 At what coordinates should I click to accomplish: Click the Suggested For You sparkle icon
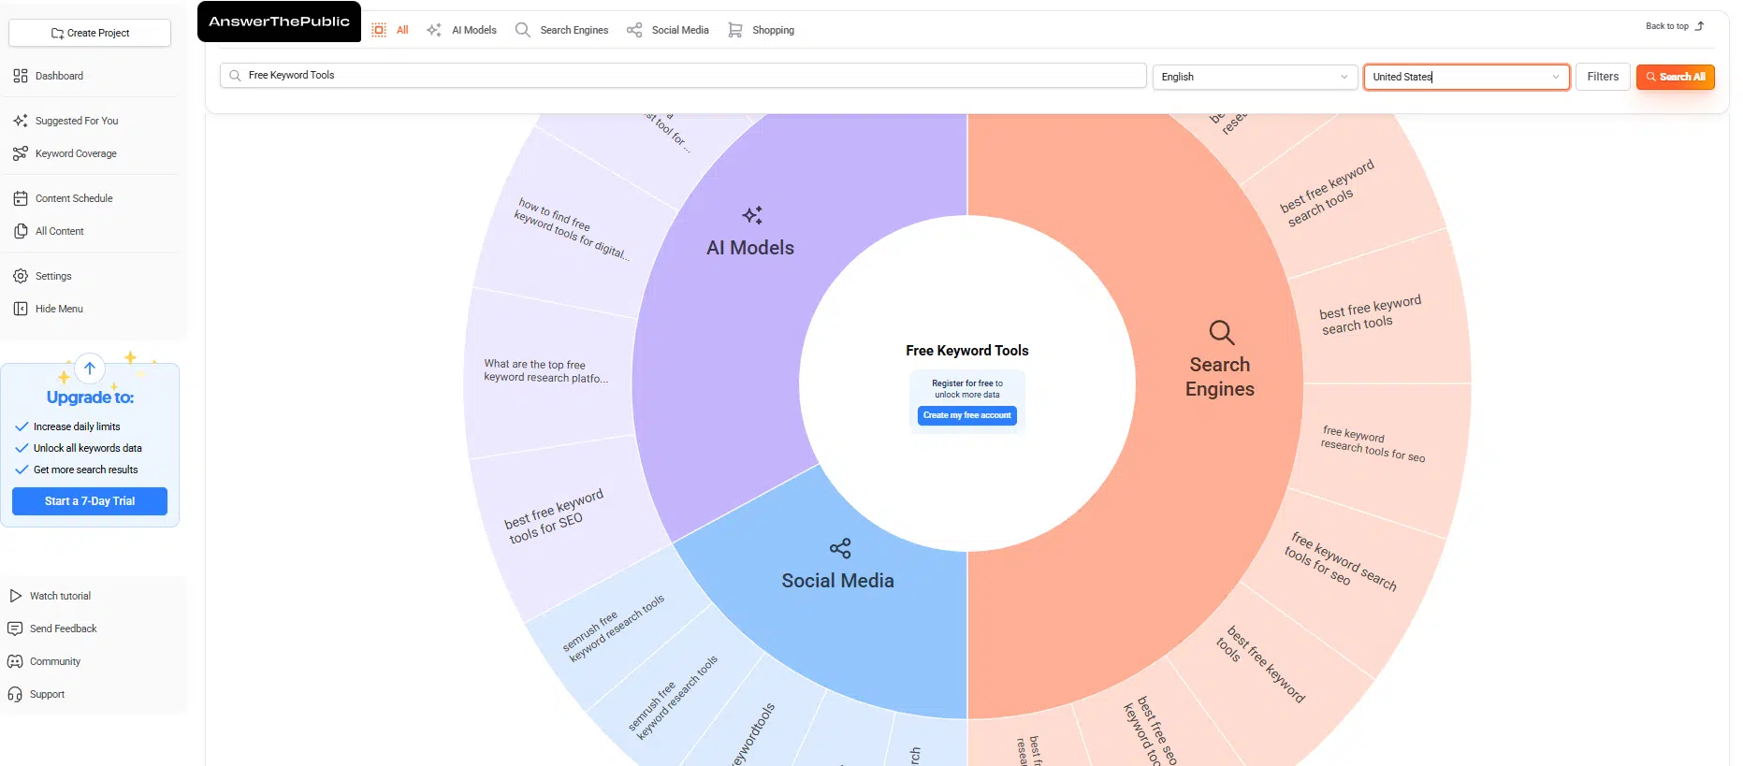(21, 121)
